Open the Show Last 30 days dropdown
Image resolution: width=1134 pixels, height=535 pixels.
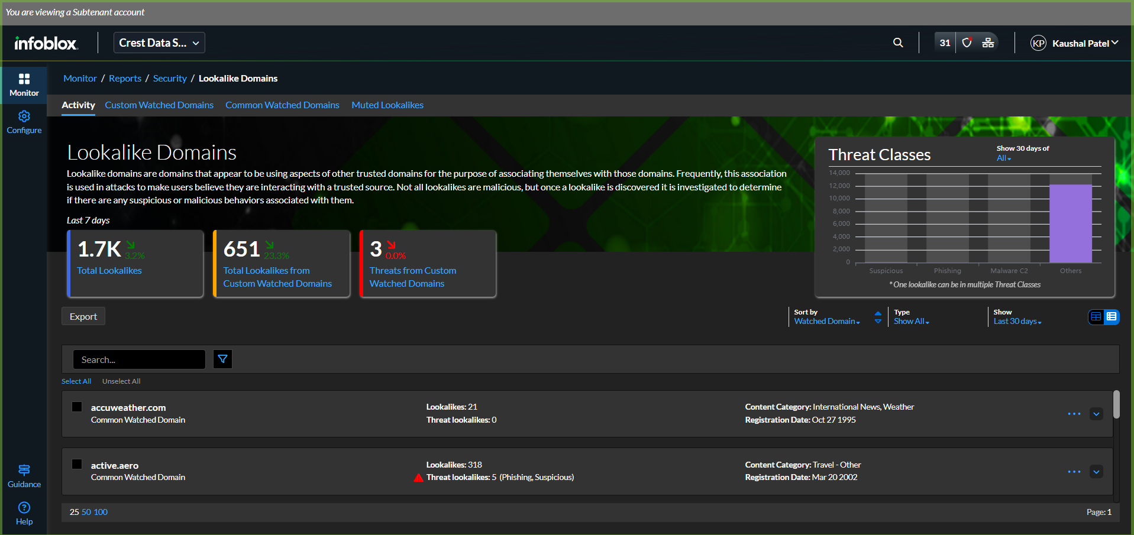1017,321
